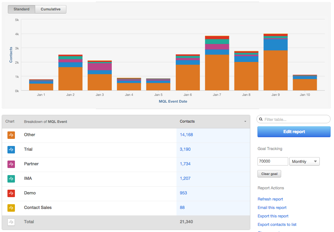
Task: Switch chart to Cumulative view
Action: pyautogui.click(x=50, y=9)
